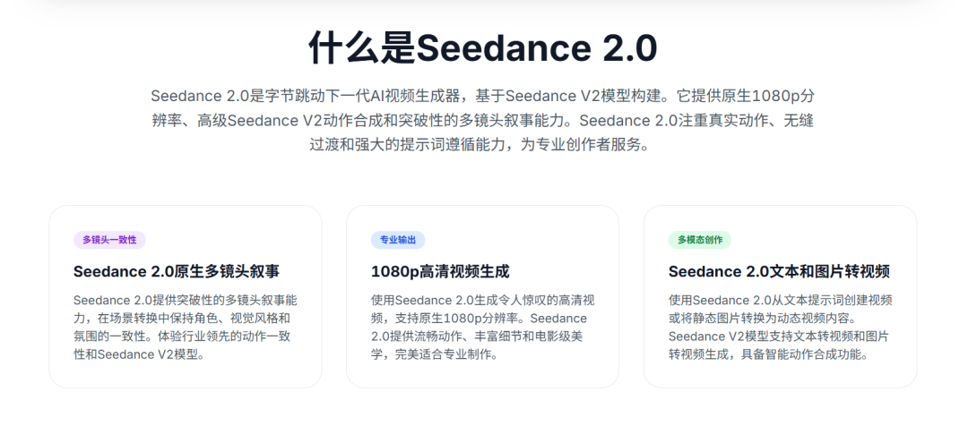Click the 多镜头一致性 feature card background
968x426 pixels.
[x=186, y=296]
